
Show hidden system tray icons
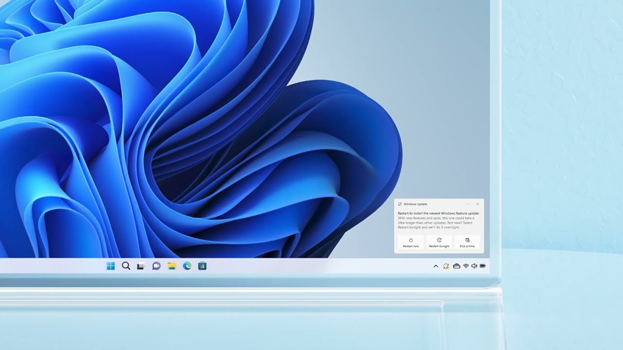(x=436, y=266)
